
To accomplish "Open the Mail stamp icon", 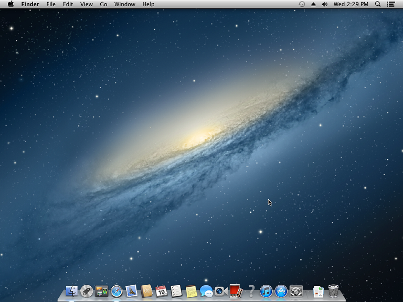I will 131,291.
